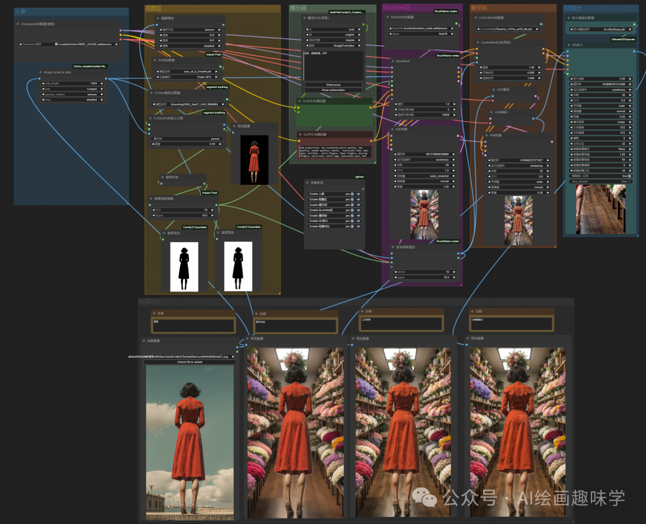646x524 pixels.
Task: Click the CFG 7.0 value slider in BrushNet K采样器
Action: pyautogui.click(x=425, y=170)
